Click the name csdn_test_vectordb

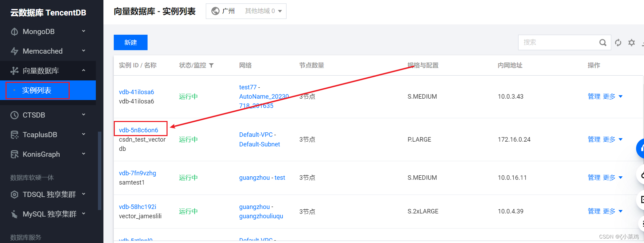(142, 144)
